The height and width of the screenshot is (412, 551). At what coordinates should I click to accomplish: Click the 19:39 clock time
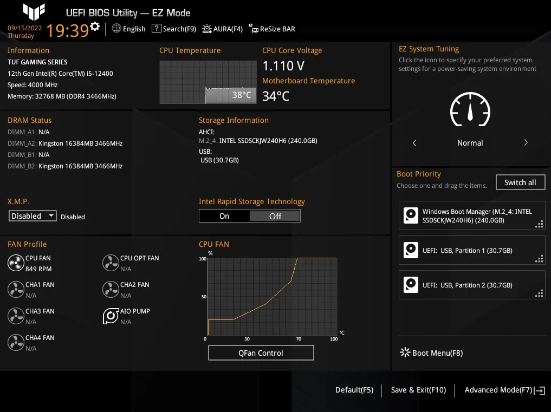click(67, 30)
